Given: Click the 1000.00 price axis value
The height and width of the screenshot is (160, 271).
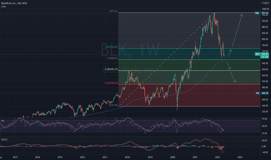Looking at the screenshot, I should point(265,9).
